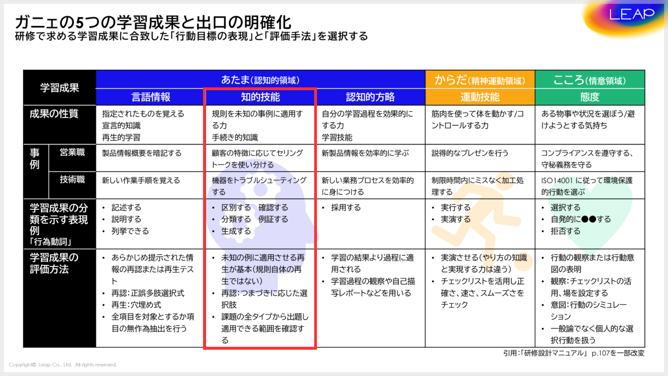
Task: Switch to the 態度 column
Action: [589, 97]
